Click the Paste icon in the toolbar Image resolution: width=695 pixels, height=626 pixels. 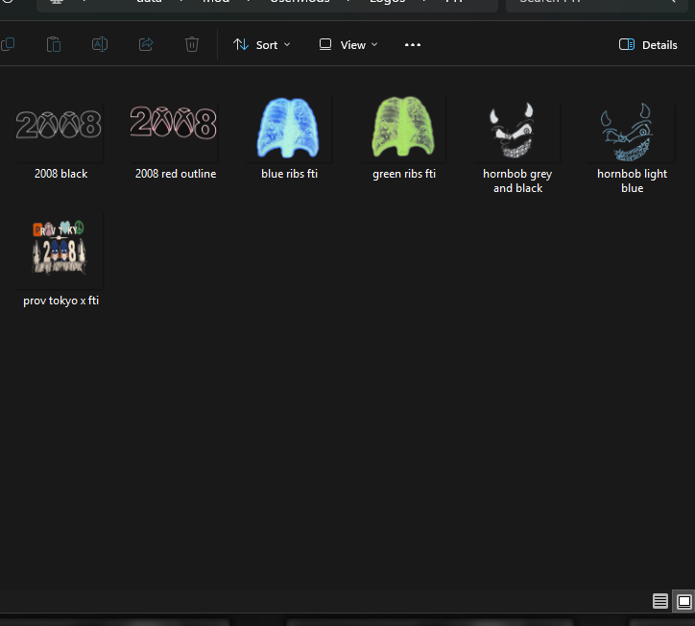54,44
